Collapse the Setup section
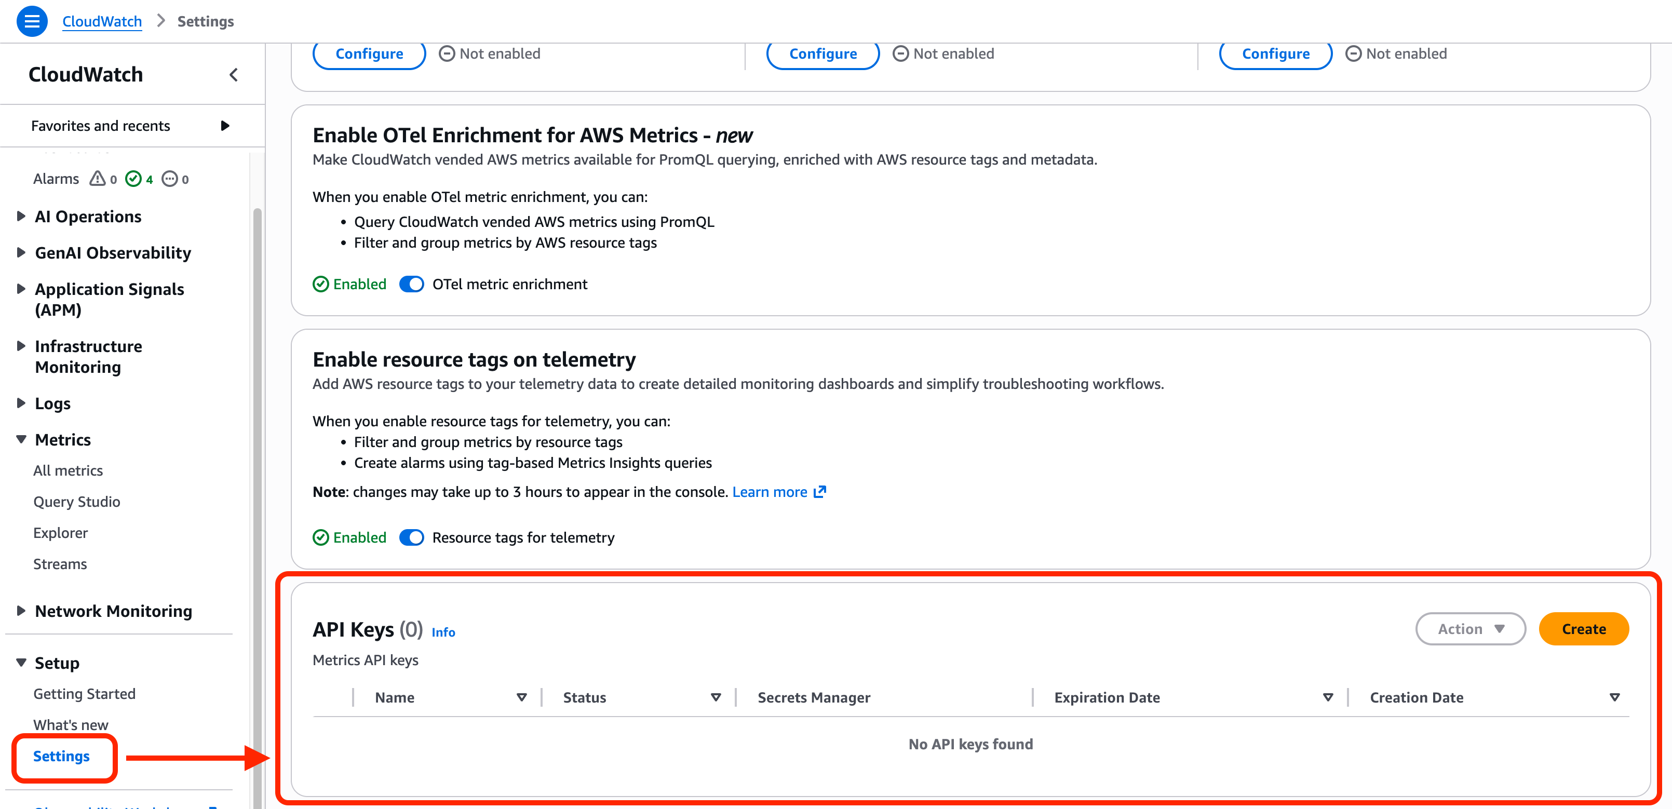 point(21,662)
